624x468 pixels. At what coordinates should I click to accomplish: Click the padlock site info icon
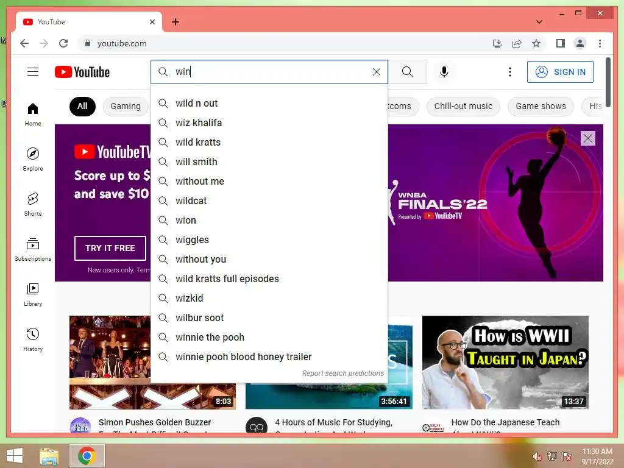click(x=88, y=43)
